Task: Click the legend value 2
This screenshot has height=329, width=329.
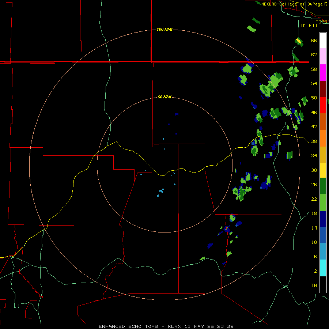Action: [315, 271]
